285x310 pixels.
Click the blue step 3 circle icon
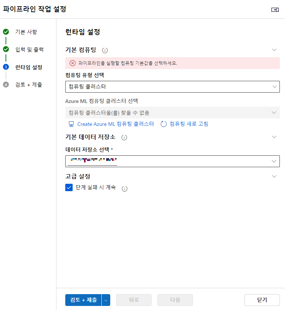6,67
